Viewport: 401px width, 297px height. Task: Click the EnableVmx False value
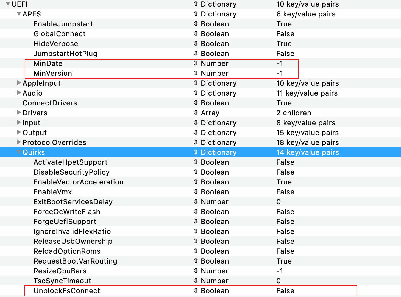(x=285, y=192)
